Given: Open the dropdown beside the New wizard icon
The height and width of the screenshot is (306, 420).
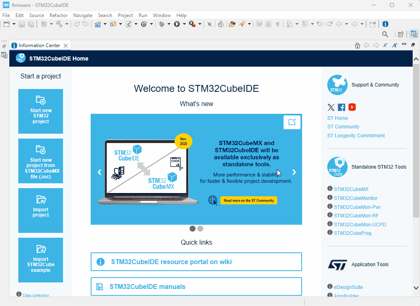Looking at the screenshot, I should (13, 24).
